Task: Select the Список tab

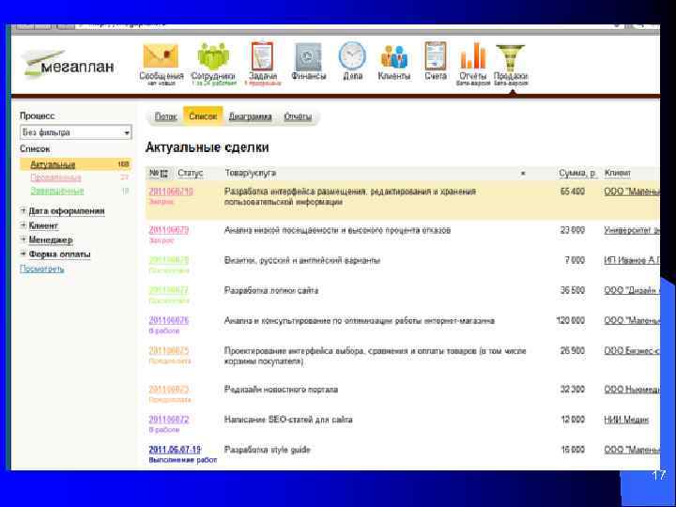Action: 203,116
